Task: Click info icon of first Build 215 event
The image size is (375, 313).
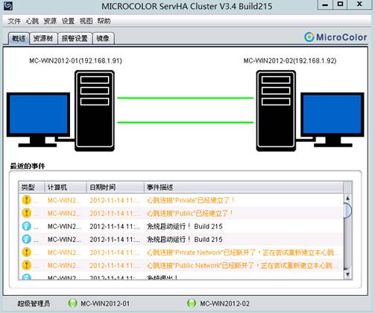Action: [x=27, y=226]
